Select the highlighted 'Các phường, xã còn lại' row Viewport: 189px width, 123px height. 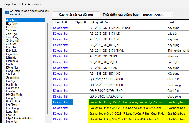[x=127, y=102]
